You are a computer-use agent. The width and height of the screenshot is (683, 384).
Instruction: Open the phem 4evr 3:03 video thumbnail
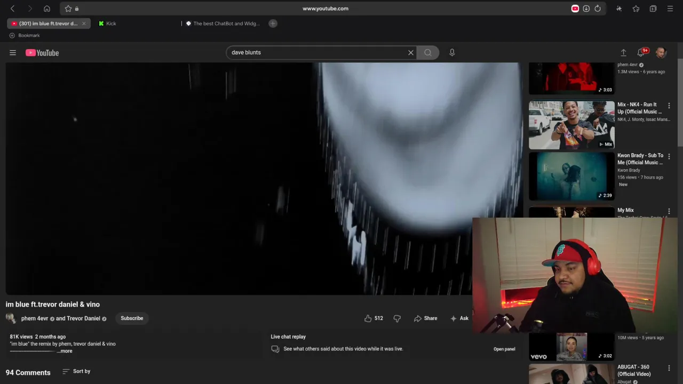[x=571, y=78]
